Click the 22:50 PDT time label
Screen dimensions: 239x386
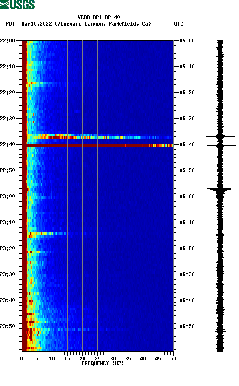tap(7, 170)
